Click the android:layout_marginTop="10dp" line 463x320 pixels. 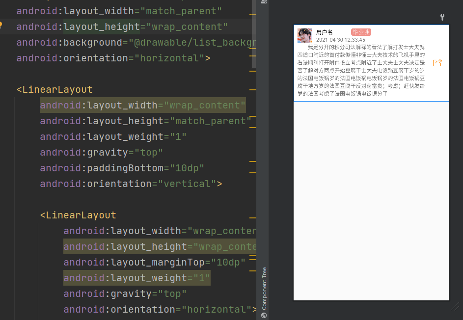pos(155,263)
